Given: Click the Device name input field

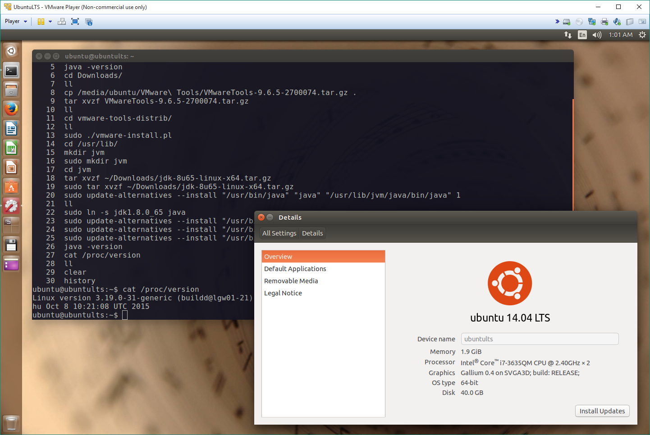Looking at the screenshot, I should [540, 339].
